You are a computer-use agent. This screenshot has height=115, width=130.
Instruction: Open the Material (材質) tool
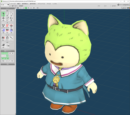pyautogui.click(x=11, y=31)
